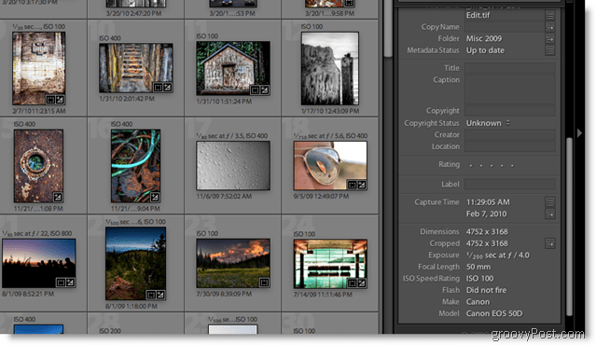Select the tangled teal wires photo

(135, 166)
